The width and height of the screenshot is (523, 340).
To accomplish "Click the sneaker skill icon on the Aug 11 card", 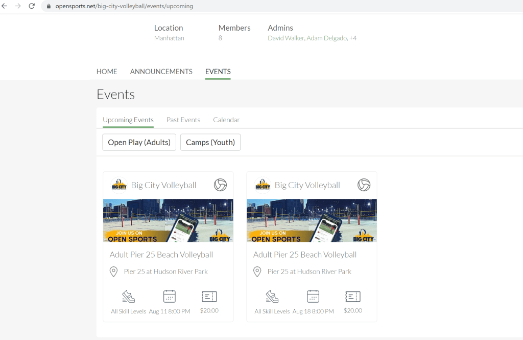I will [x=128, y=297].
